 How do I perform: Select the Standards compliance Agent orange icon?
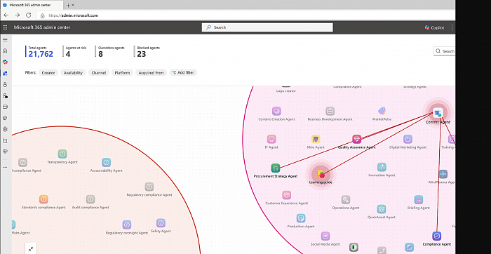point(43,199)
